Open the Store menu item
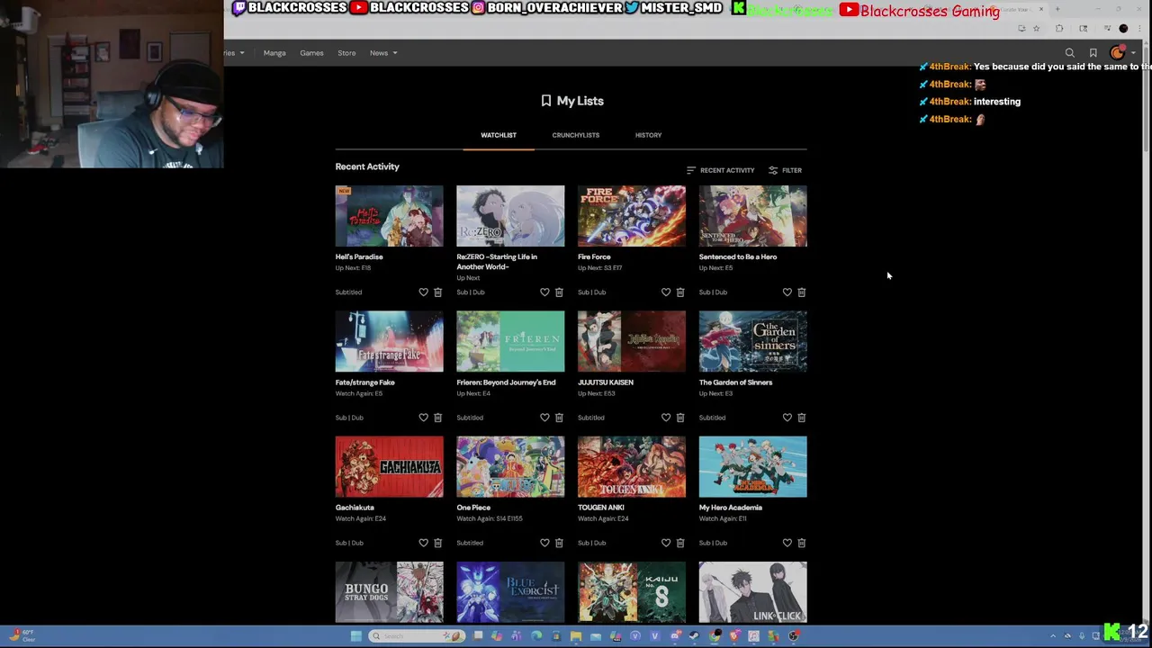This screenshot has height=648, width=1152. click(x=346, y=53)
